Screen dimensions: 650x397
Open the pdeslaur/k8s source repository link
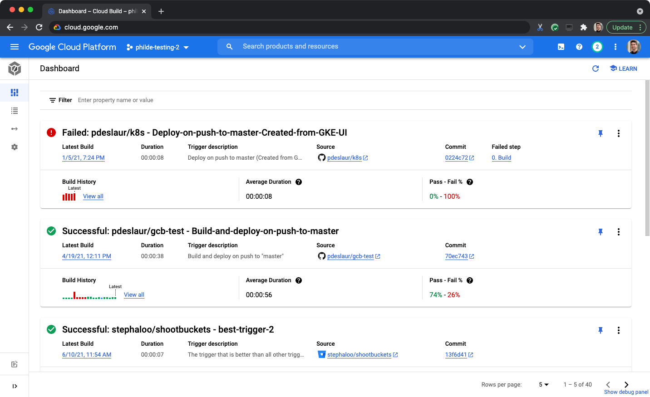tap(347, 158)
